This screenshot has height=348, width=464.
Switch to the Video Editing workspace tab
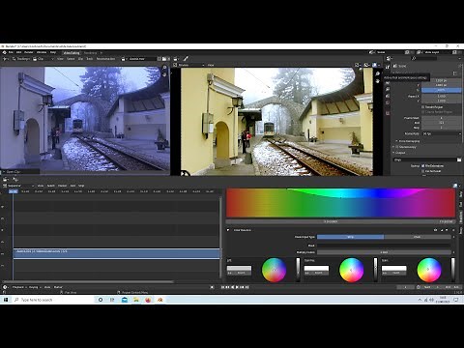[72, 53]
